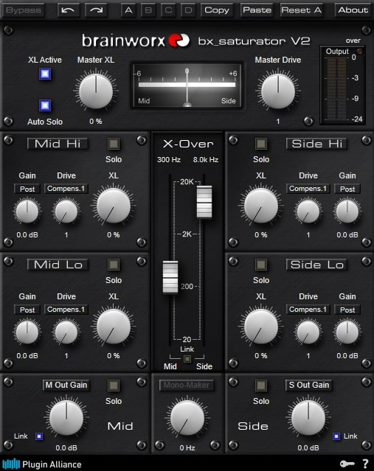This screenshot has height=471, width=374.
Task: Select preset slot C
Action: coord(168,10)
